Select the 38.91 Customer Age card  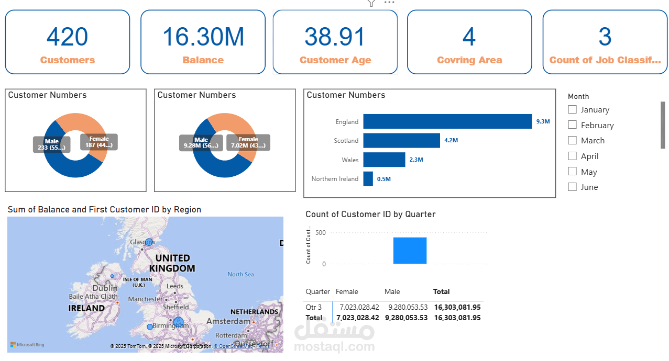(335, 42)
